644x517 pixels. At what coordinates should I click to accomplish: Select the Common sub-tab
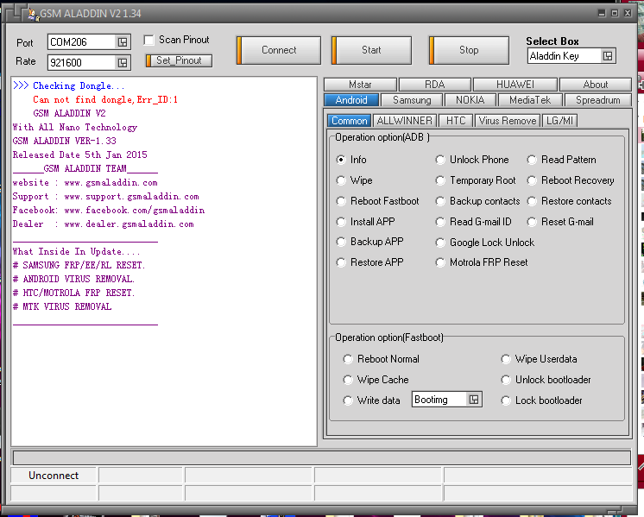(349, 121)
